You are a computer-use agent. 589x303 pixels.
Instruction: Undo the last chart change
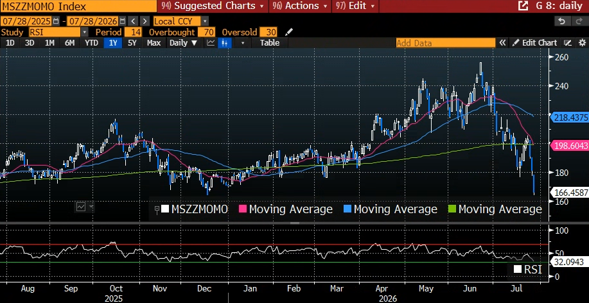[561, 21]
